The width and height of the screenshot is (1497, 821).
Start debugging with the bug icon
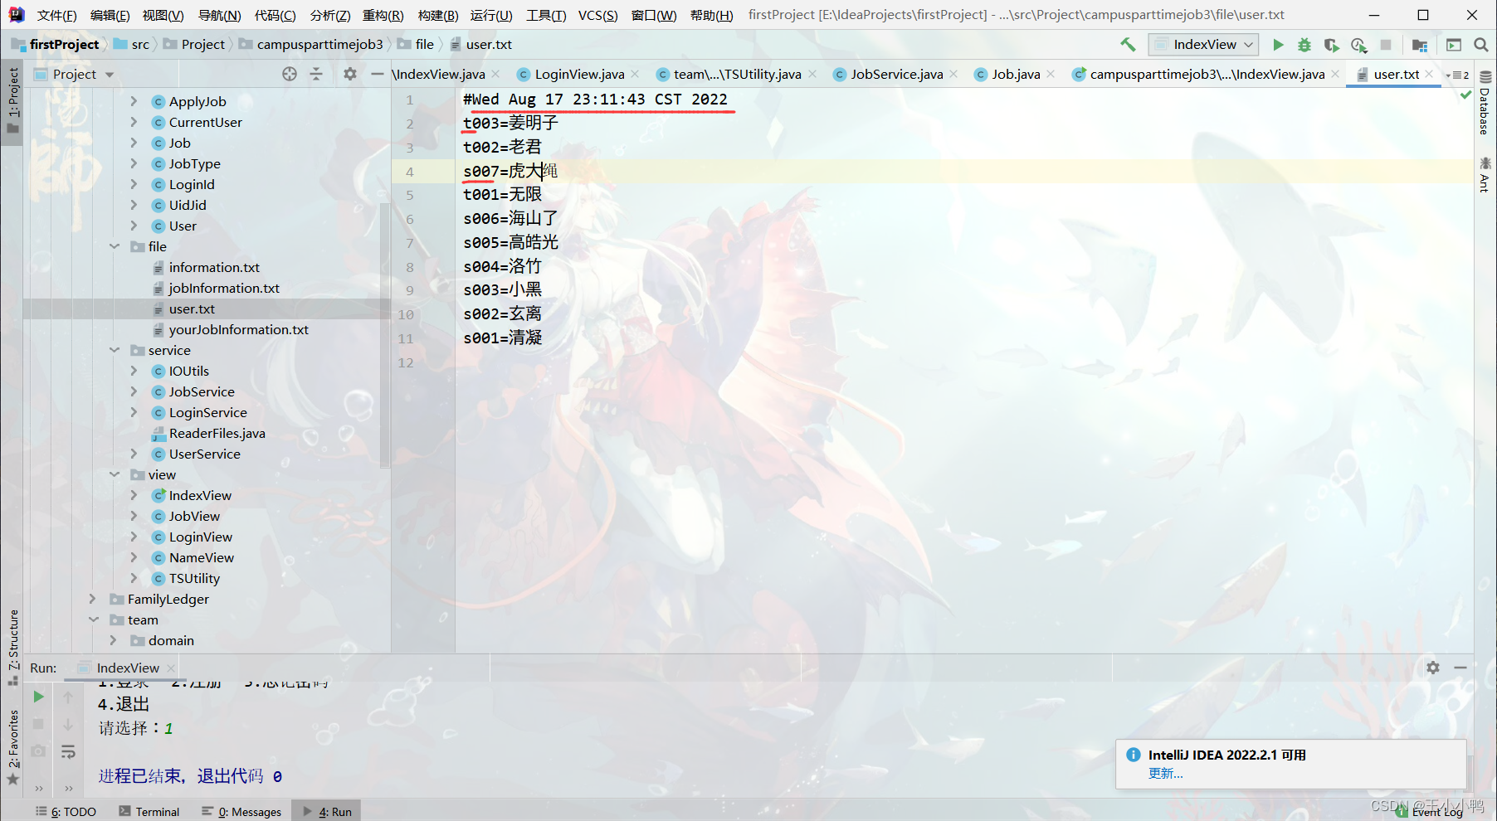[1304, 45]
